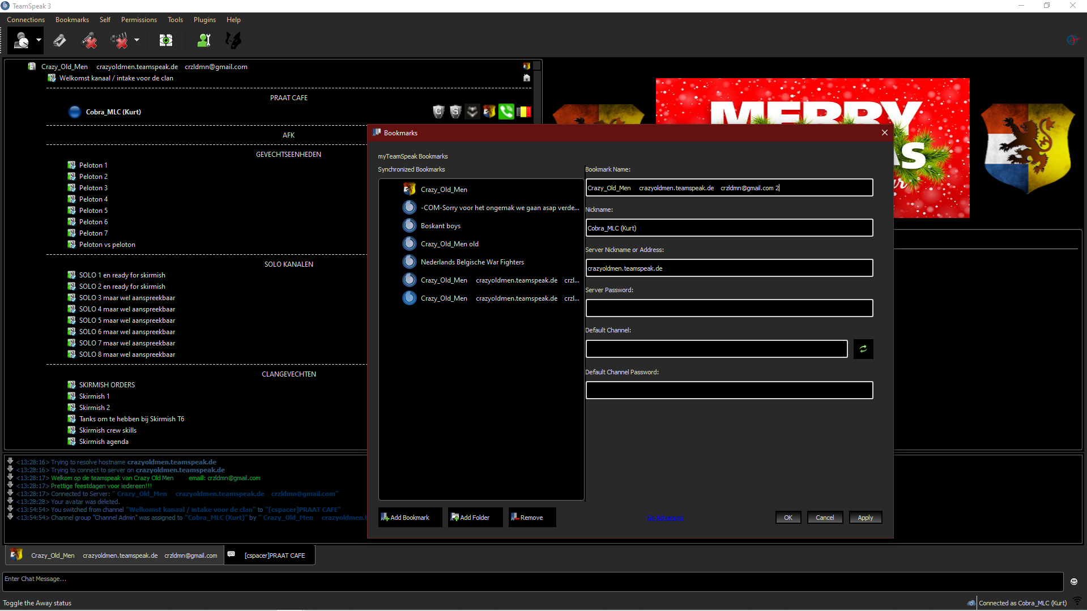Click the Default Channel input field
This screenshot has height=611, width=1087.
[x=717, y=349]
